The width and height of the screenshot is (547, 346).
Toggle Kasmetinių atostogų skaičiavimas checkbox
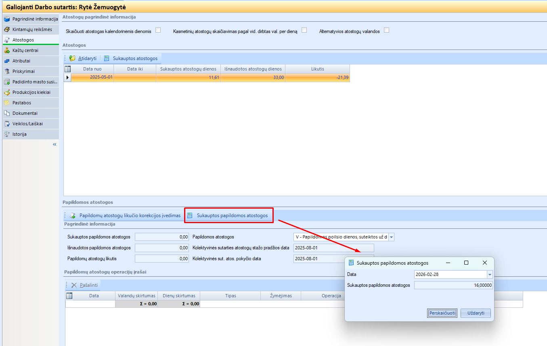(x=304, y=30)
